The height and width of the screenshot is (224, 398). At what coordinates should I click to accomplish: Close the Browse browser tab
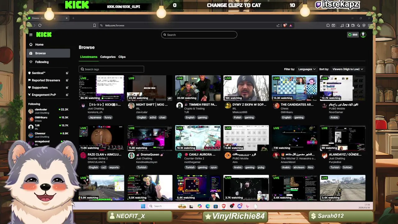click(67, 18)
